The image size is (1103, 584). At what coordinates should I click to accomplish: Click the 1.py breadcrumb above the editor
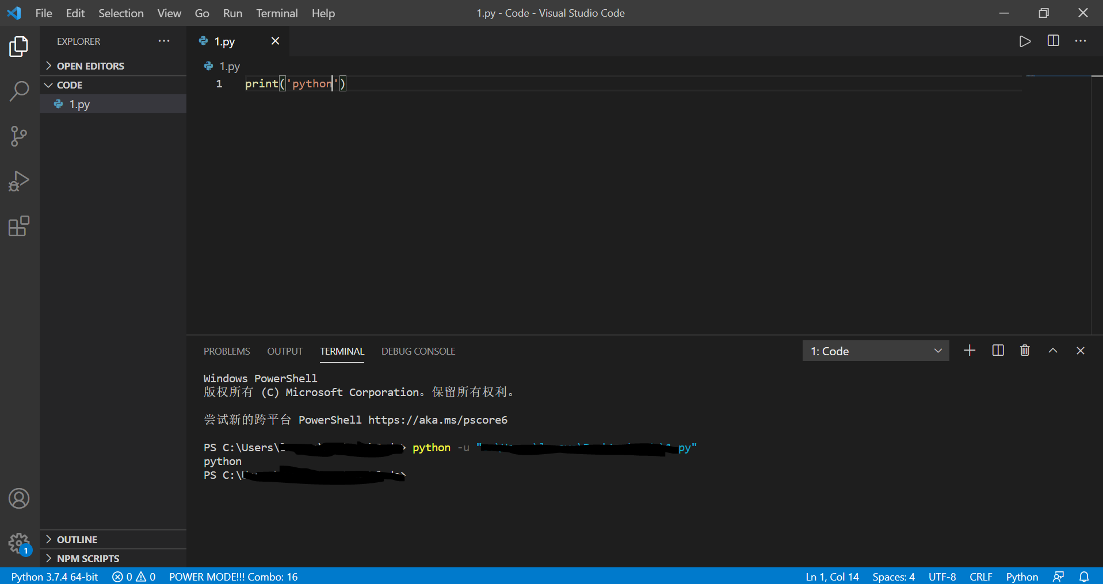[x=222, y=67]
